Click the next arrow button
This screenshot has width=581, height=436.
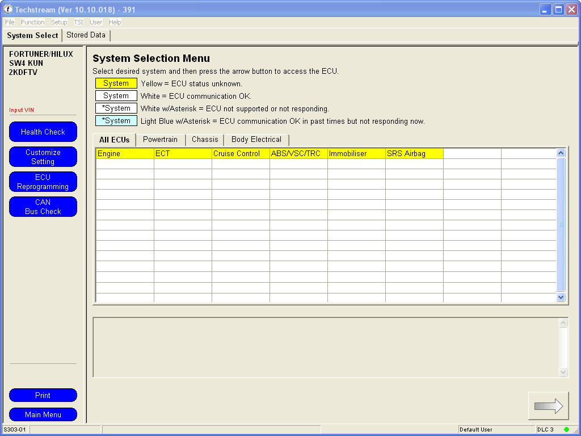[548, 405]
